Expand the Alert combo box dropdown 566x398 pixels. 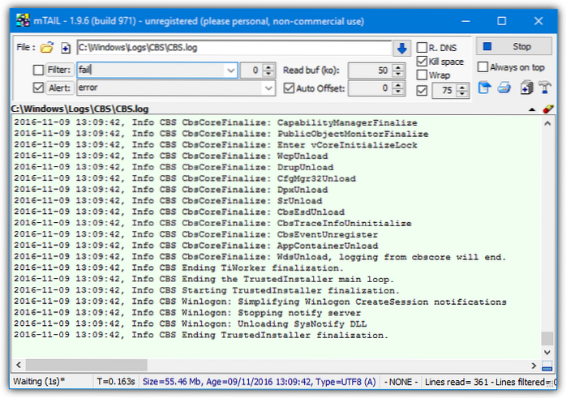click(x=268, y=88)
